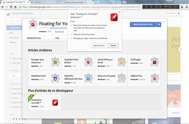Click the Floating for YouTube puzzle icon header

pos(33,24)
